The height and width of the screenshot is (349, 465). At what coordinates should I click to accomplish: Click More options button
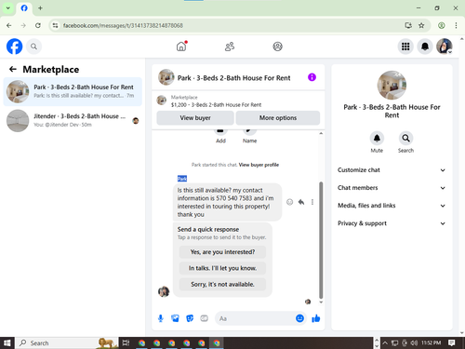(278, 118)
